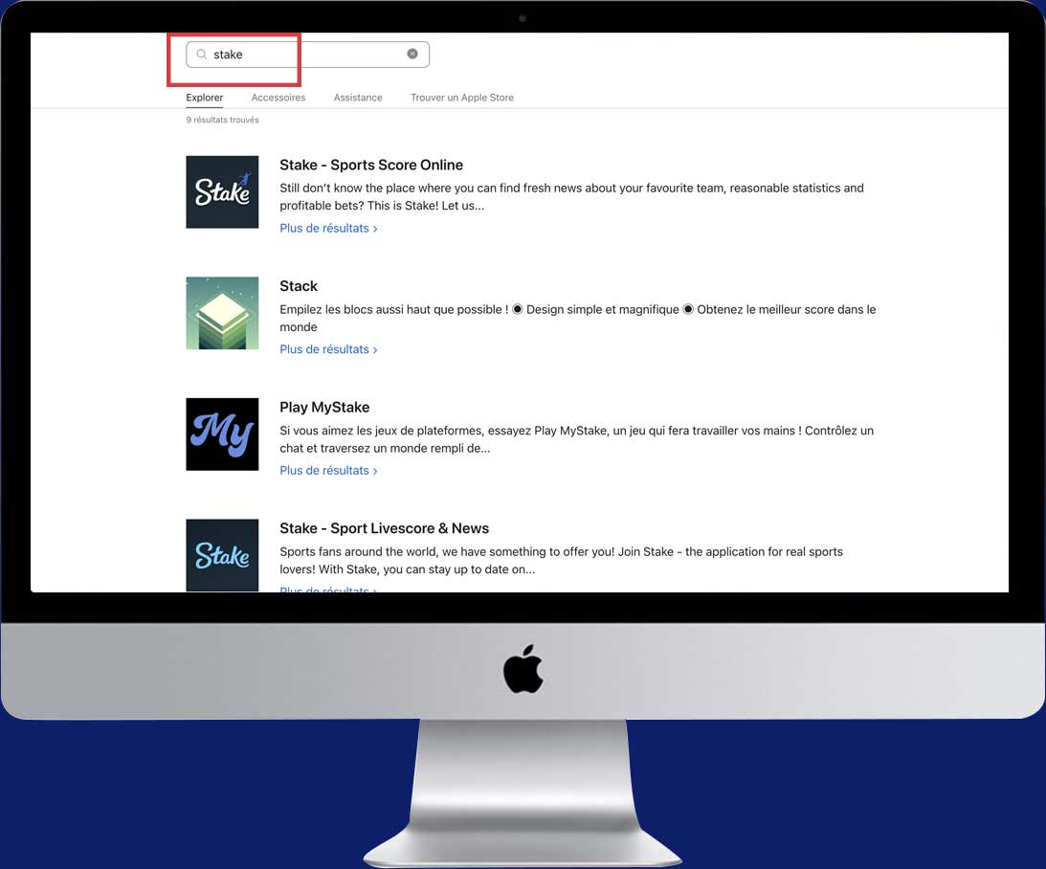Viewport: 1046px width, 869px height.
Task: Click description 'Empilez les blocs aussi haut'
Action: point(578,318)
